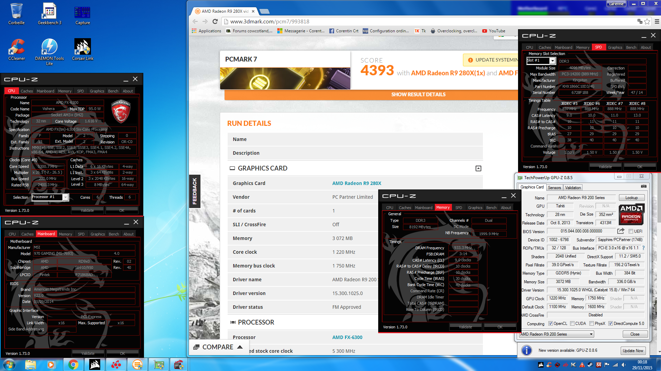Open Windows Explorer from the taskbar
This screenshot has height=371, width=661.
[x=30, y=364]
